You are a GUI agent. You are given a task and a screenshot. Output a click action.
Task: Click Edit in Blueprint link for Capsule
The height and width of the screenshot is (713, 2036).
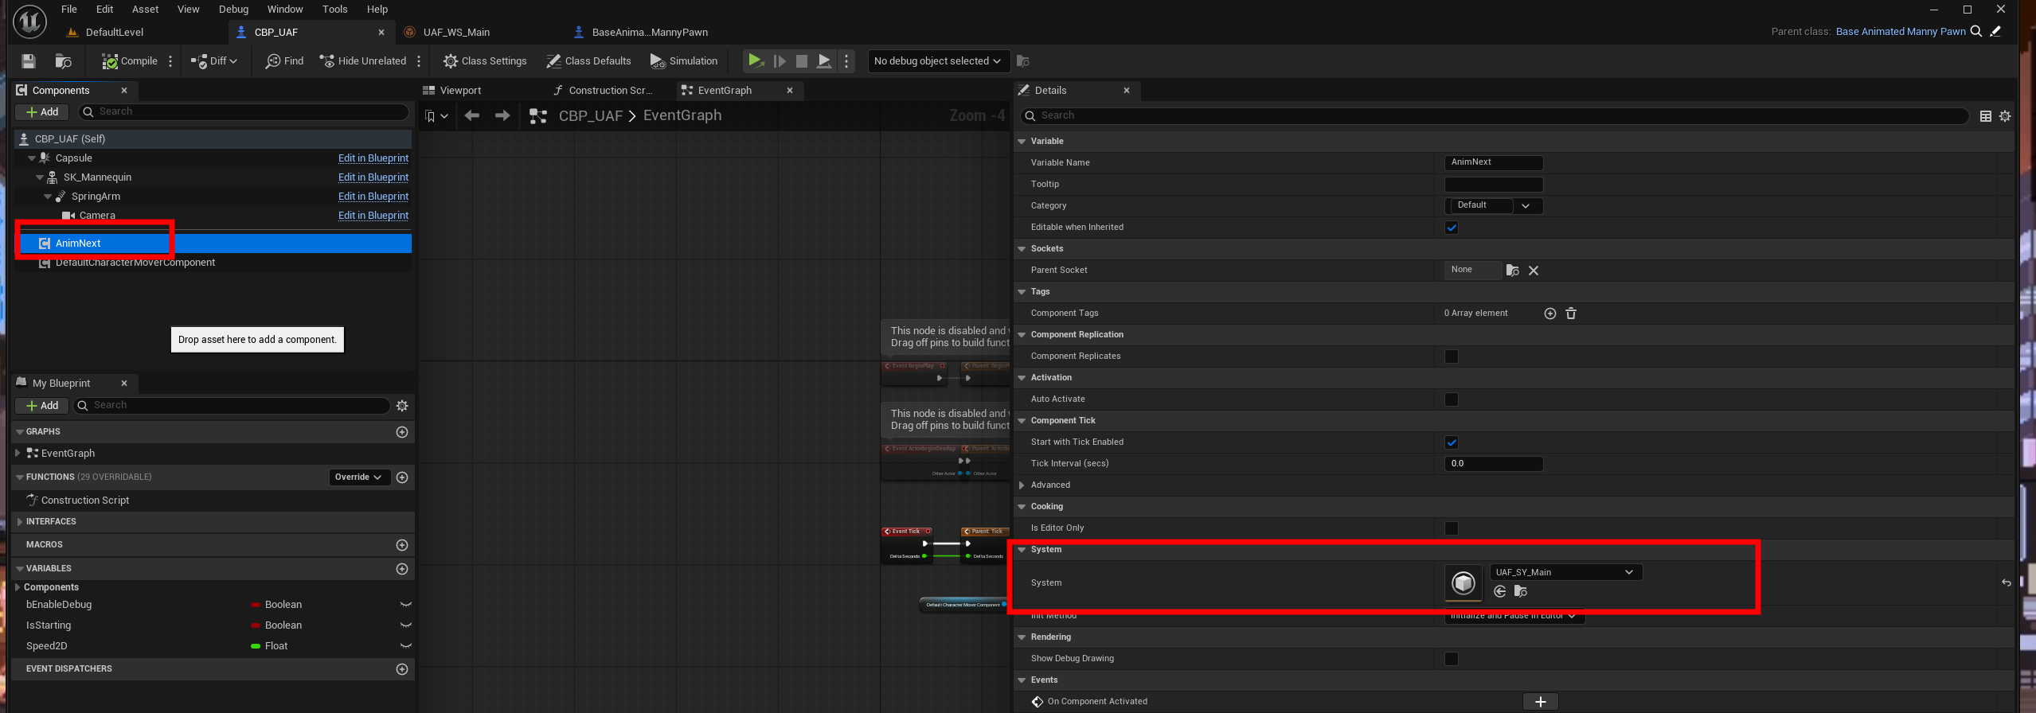click(x=373, y=158)
